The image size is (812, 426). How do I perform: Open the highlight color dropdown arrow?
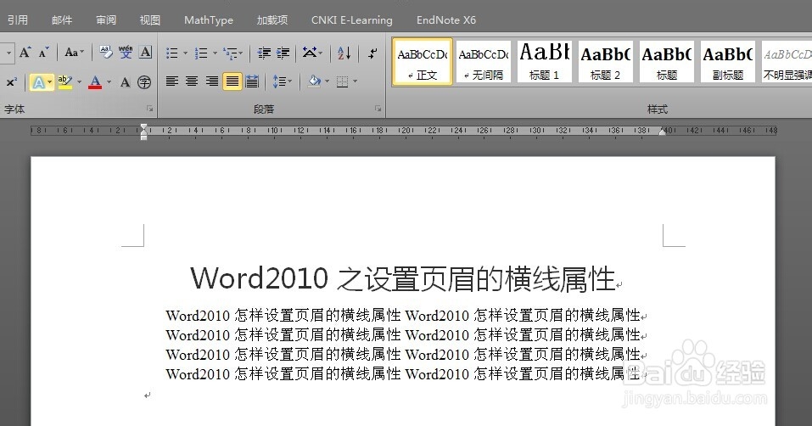point(79,81)
